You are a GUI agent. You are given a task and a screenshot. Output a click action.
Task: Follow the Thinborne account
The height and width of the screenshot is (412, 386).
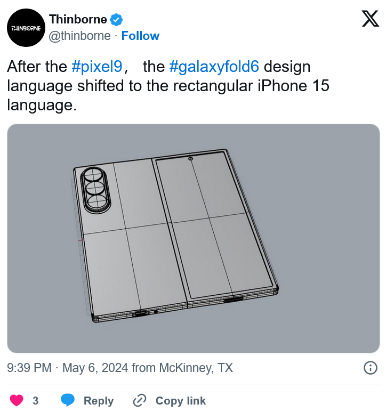140,36
